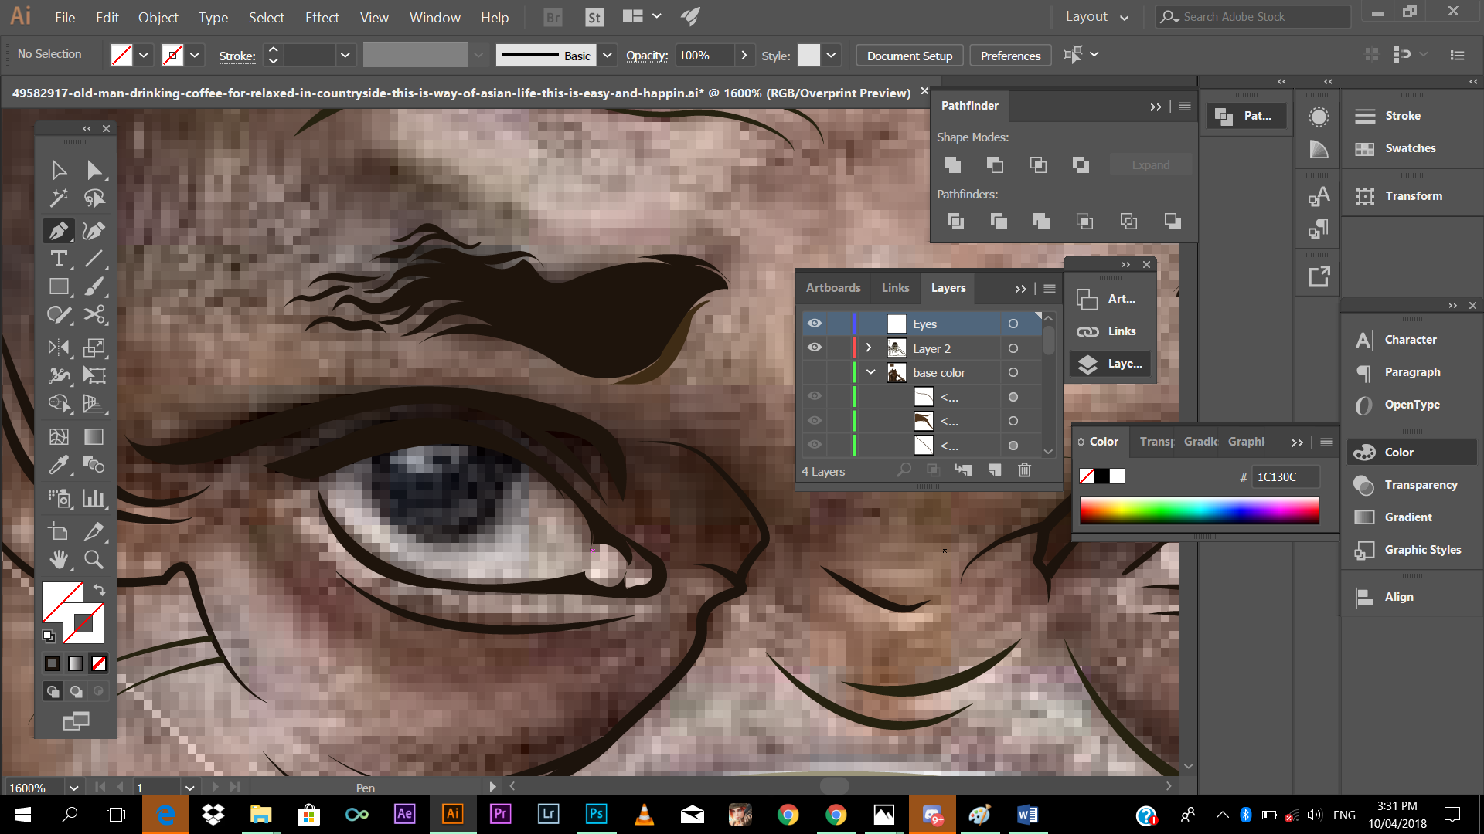Screen dimensions: 1484x834
Task: Select the Lasso tool
Action: (x=94, y=198)
